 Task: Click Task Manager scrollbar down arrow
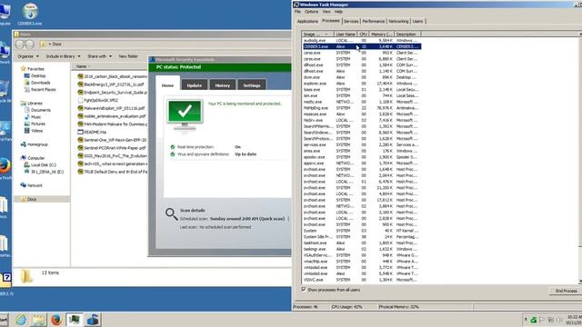click(x=580, y=282)
